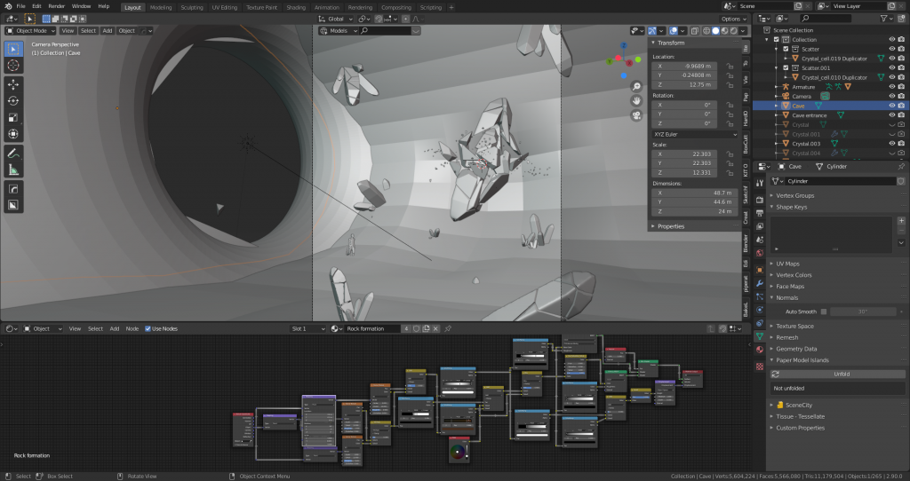Open the Global transform orientation dropdown
The image size is (910, 481).
(x=335, y=19)
